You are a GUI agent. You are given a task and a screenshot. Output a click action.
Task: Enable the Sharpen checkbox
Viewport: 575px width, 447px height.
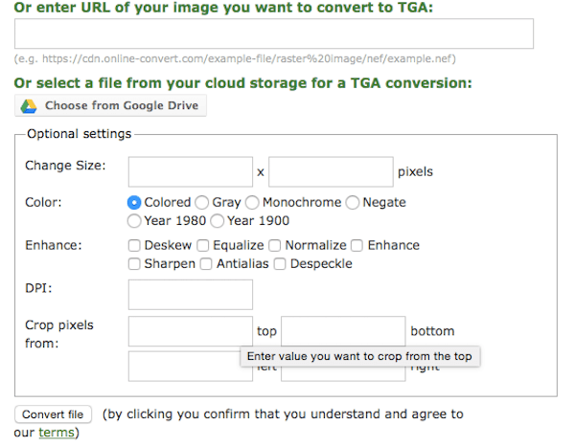pos(135,263)
